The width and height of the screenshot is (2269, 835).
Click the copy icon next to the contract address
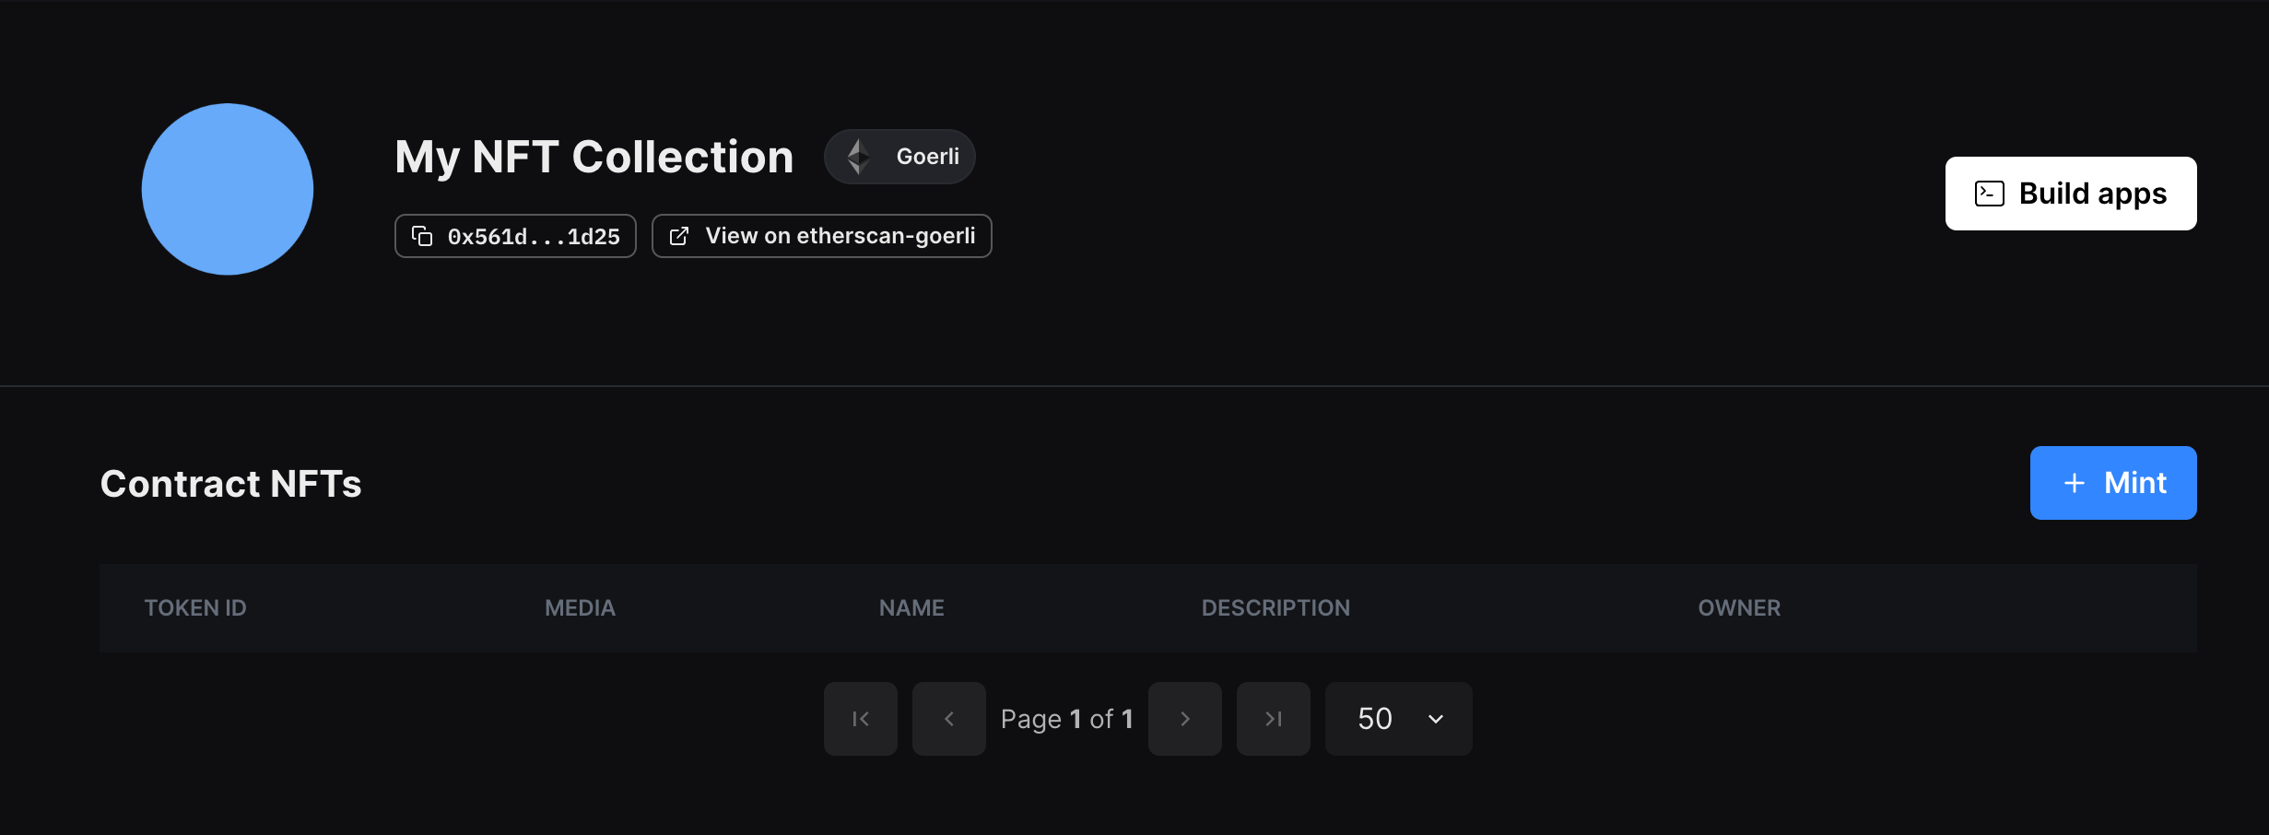pos(423,236)
